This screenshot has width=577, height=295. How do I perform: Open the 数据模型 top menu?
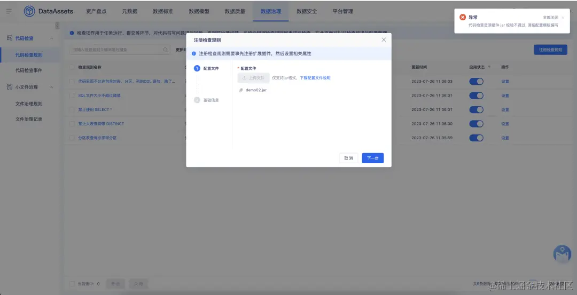point(199,11)
